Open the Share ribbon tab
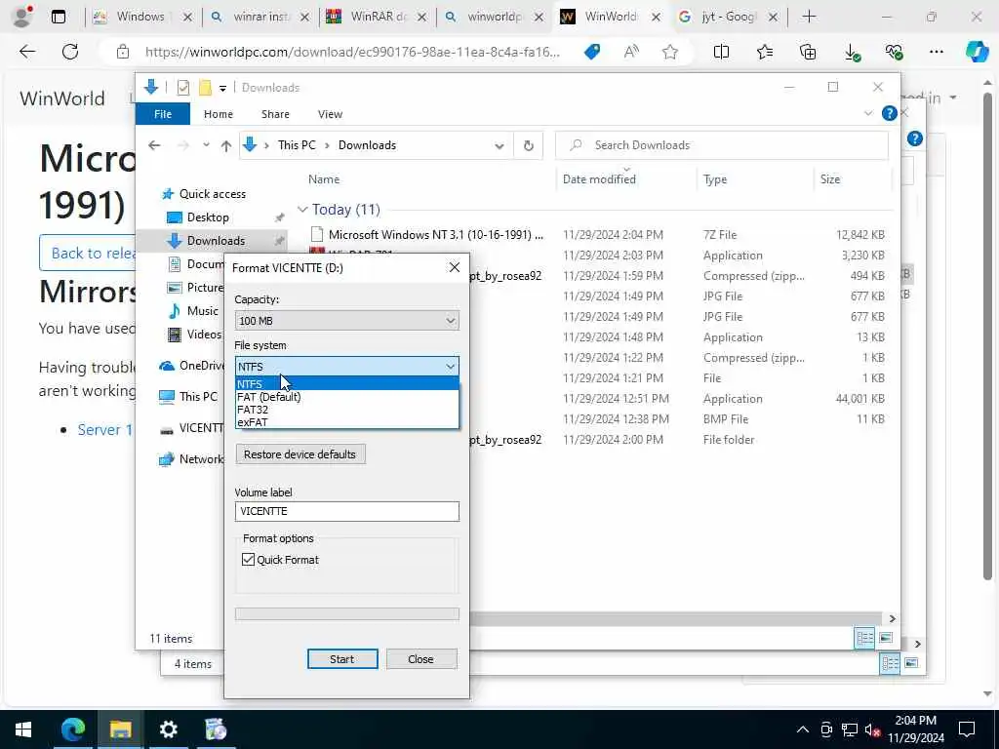 pyautogui.click(x=275, y=114)
